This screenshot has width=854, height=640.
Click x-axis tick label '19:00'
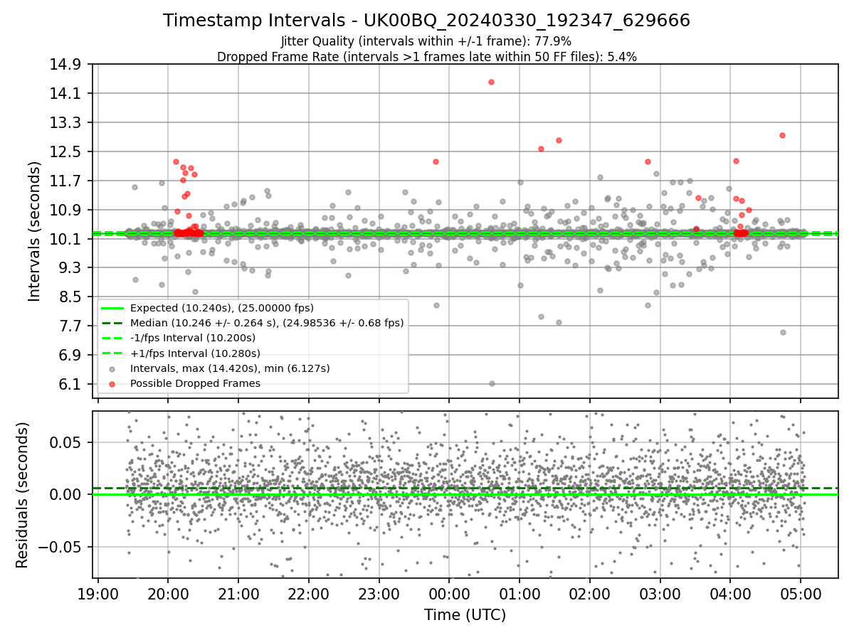(98, 594)
